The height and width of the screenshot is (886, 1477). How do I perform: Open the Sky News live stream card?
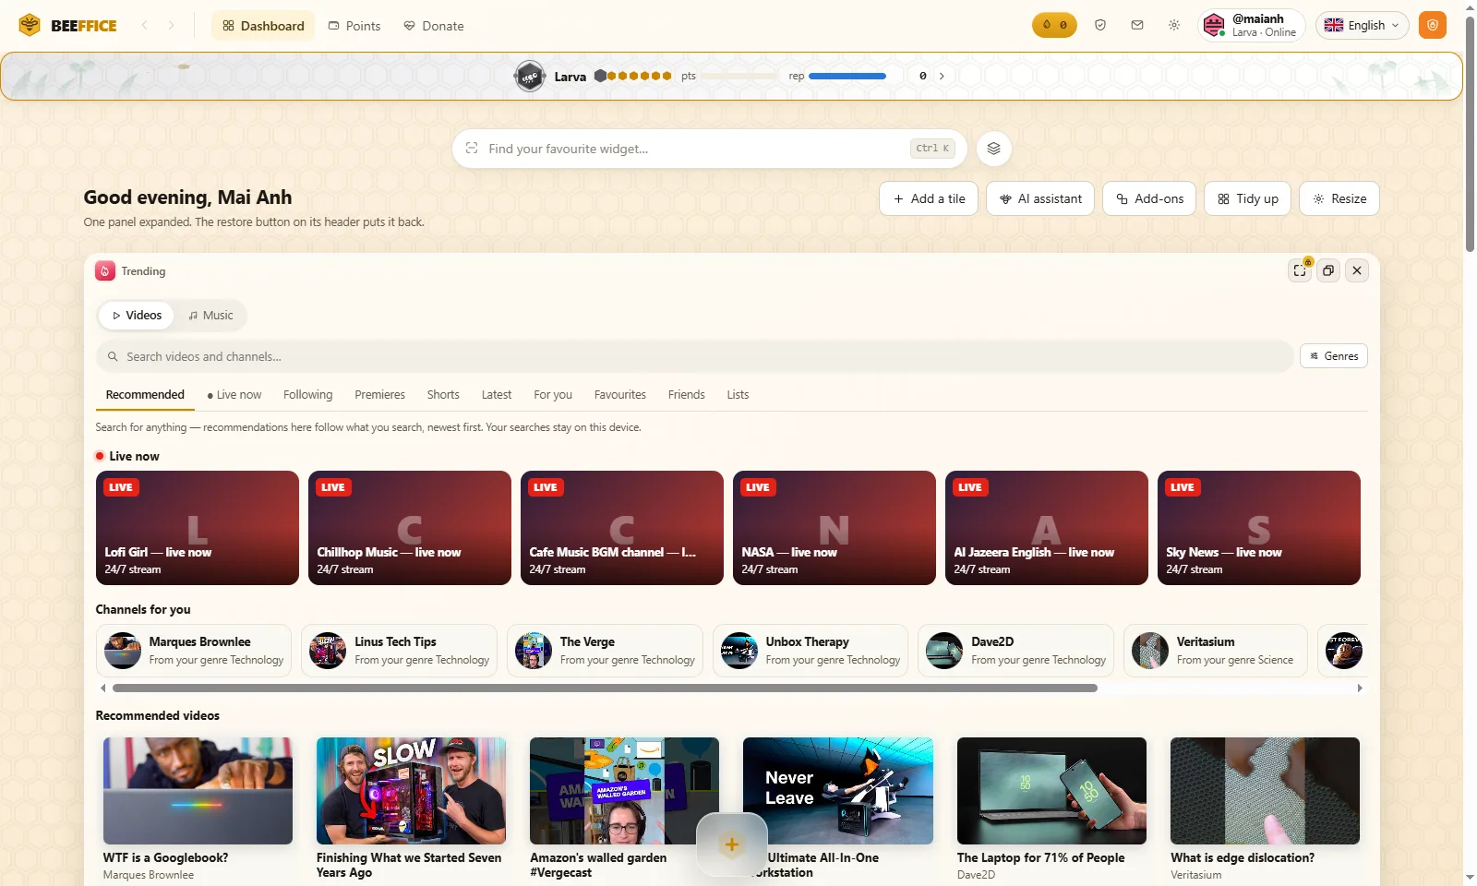pos(1259,528)
